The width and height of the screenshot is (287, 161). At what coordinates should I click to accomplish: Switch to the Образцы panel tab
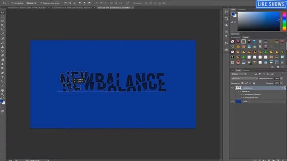coord(242,9)
